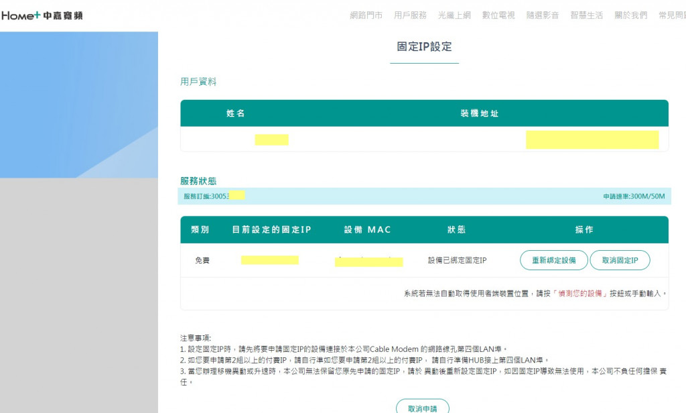Click the 類別 column header

pos(200,229)
